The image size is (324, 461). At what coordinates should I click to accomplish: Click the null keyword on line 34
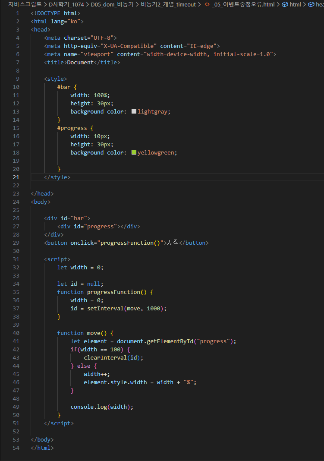click(x=94, y=284)
